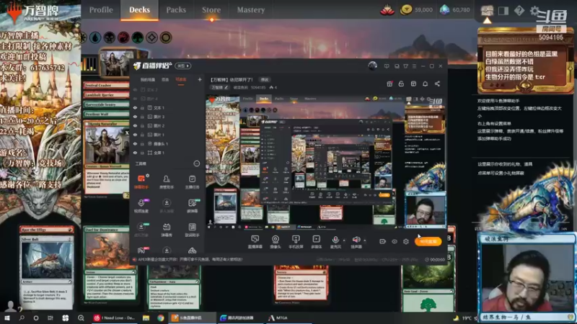The width and height of the screenshot is (577, 324).
Task: Filter decks by black mana symbol
Action: [x=110, y=37]
